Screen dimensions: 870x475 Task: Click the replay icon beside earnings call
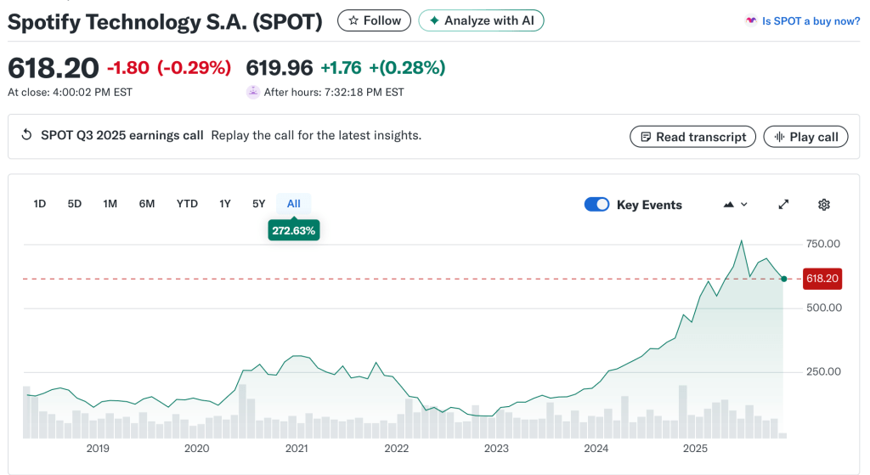[26, 135]
